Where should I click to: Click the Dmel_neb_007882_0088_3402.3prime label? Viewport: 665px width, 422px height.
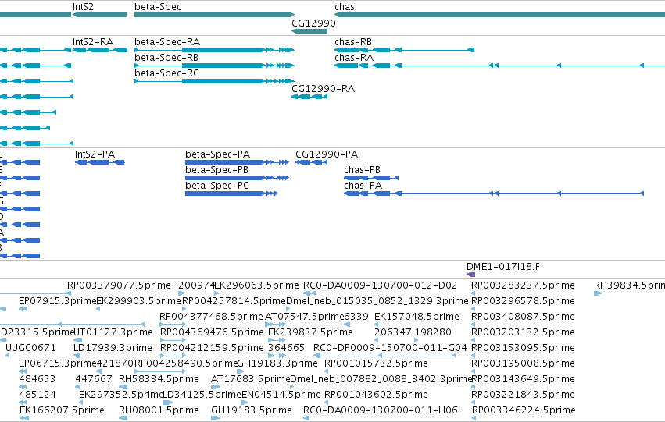(x=381, y=379)
